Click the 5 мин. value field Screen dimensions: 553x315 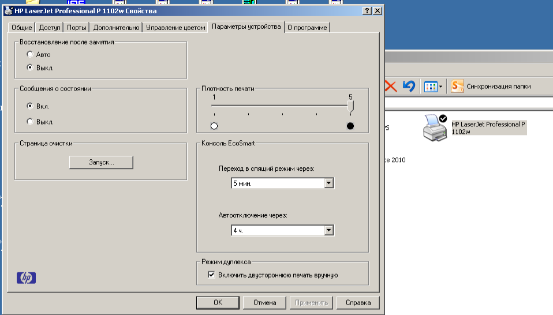tap(278, 183)
